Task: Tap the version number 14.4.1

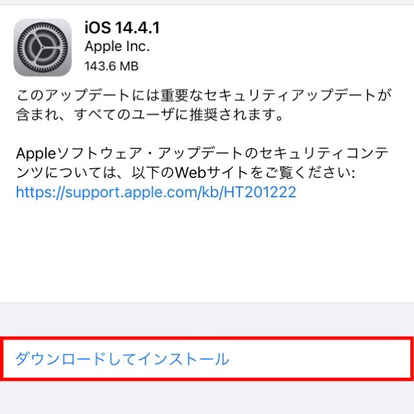Action: pyautogui.click(x=138, y=27)
